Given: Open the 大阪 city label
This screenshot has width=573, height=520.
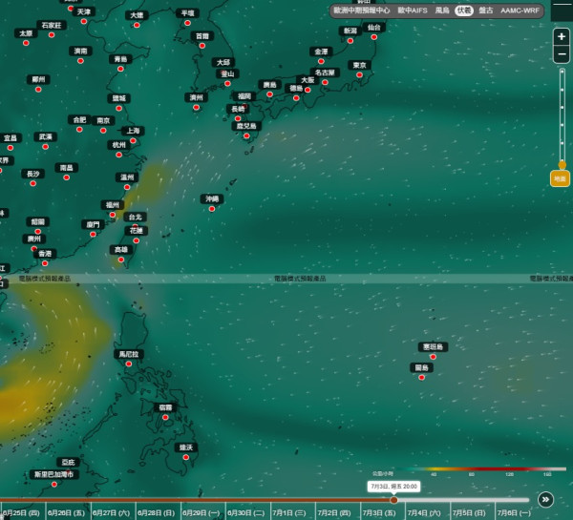Looking at the screenshot, I should pos(308,80).
